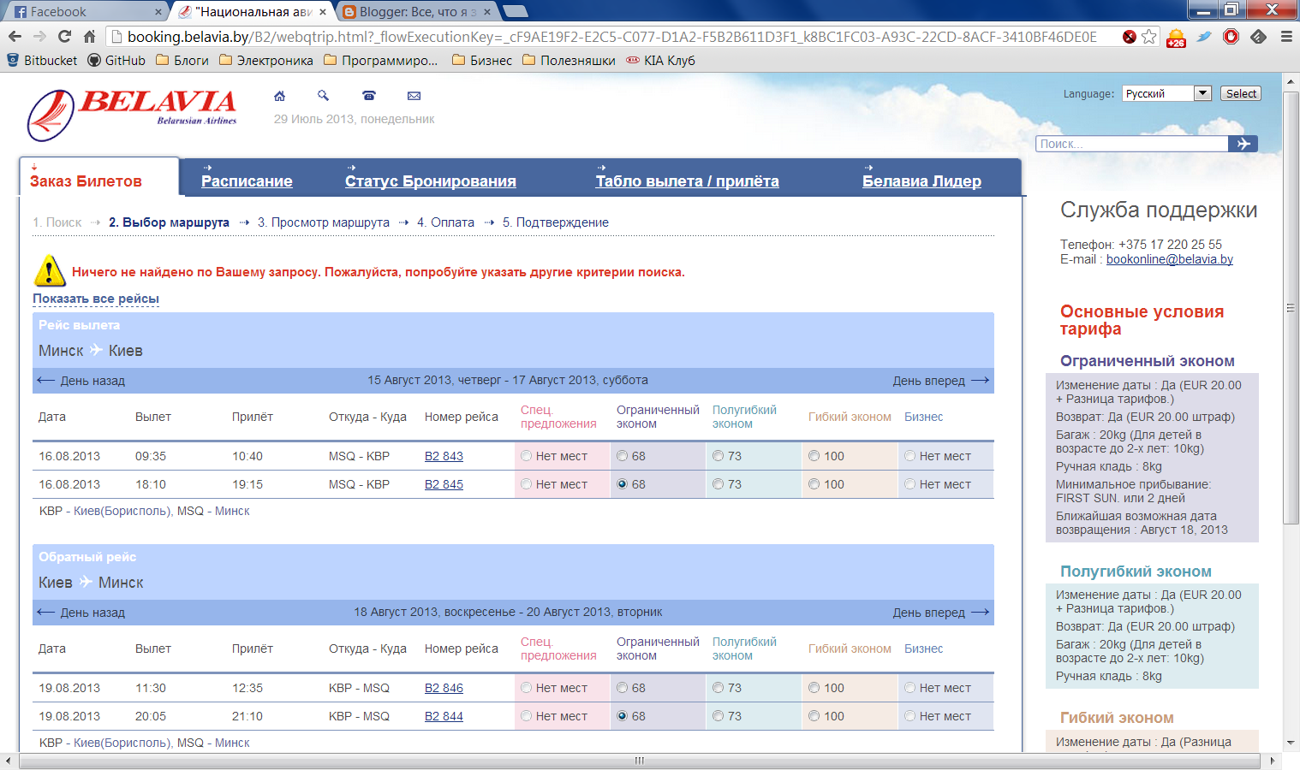Click the Belavia logo

(x=133, y=115)
